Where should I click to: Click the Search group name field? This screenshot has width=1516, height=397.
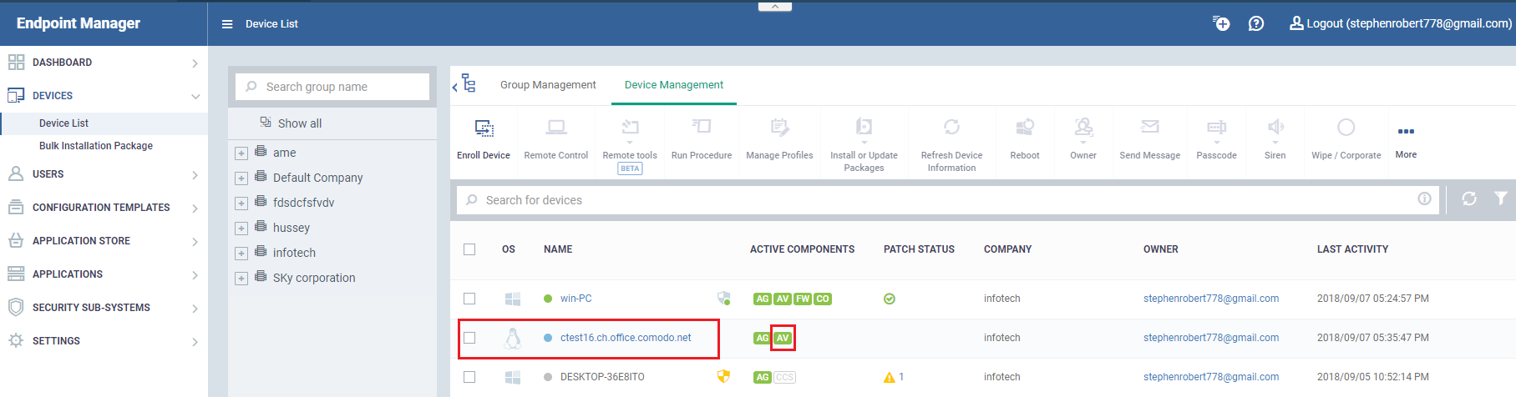332,87
